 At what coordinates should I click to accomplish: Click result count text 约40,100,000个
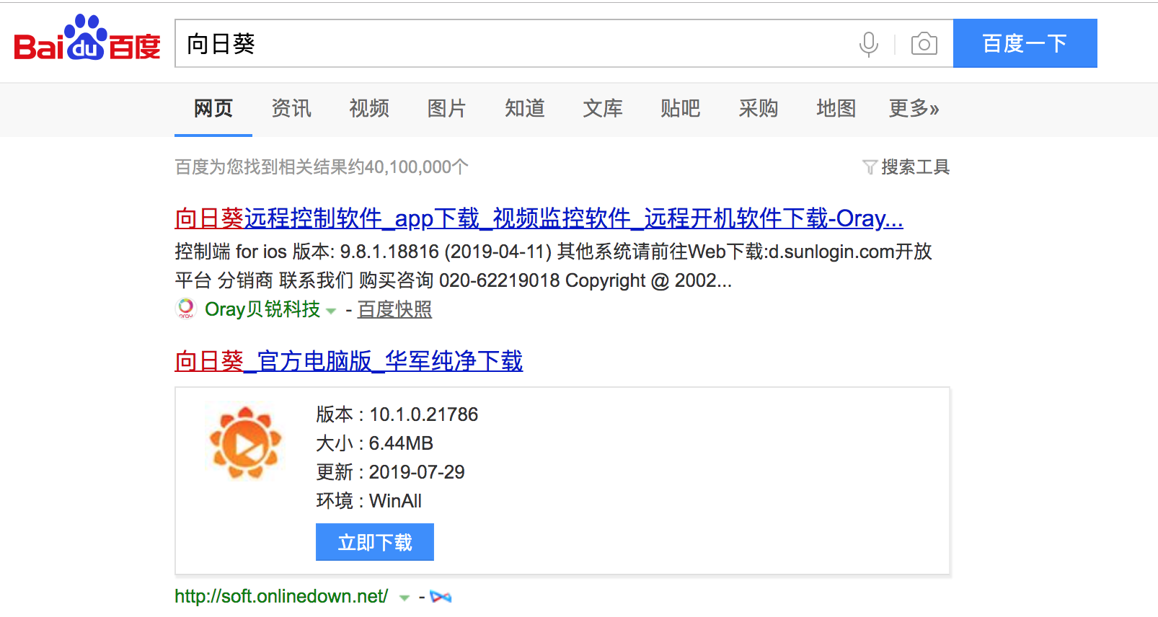[408, 167]
